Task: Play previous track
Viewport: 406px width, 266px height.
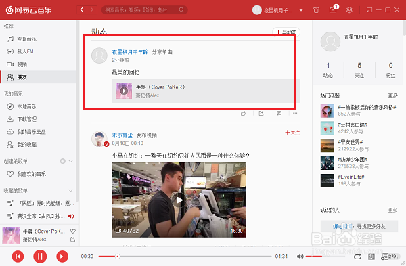Action: pyautogui.click(x=18, y=257)
